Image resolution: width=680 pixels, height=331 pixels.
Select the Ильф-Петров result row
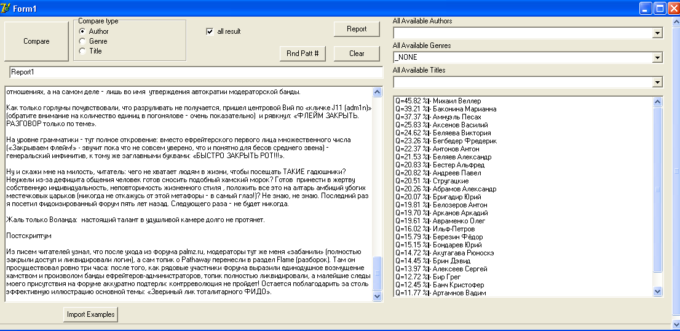point(523,229)
